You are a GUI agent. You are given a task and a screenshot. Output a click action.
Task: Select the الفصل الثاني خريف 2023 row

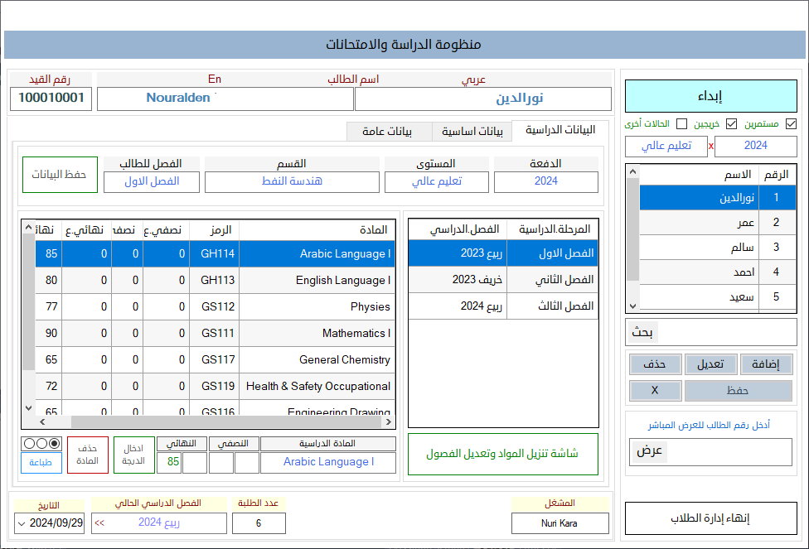pos(503,280)
